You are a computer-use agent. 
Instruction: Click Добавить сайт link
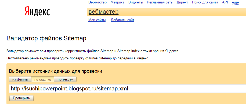click(x=122, y=20)
